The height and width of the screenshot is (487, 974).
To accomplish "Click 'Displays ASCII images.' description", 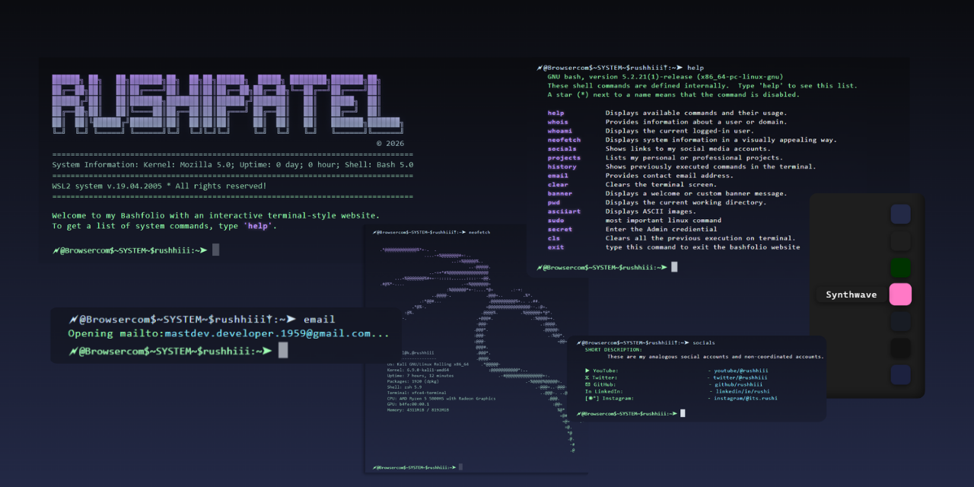I will (651, 212).
